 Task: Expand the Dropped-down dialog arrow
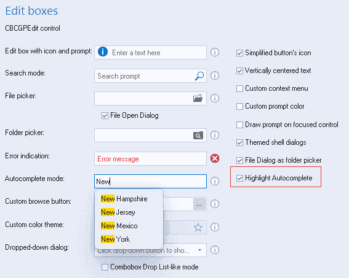click(x=199, y=250)
